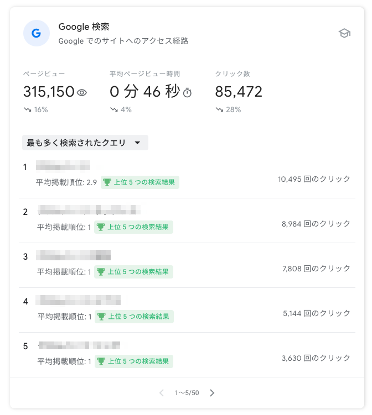Click the 10,495 回のクリック count
This screenshot has width=372, height=415.
314,179
